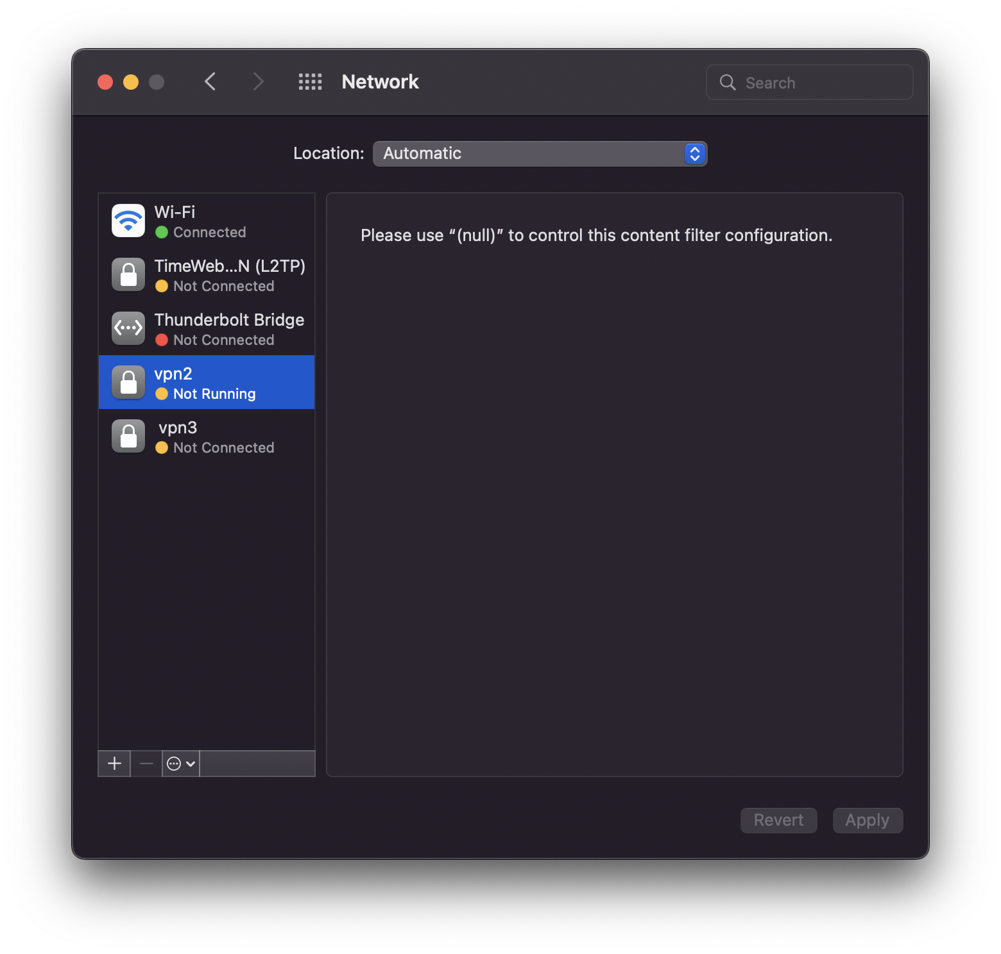Click the magnifying glass search icon

pyautogui.click(x=727, y=82)
